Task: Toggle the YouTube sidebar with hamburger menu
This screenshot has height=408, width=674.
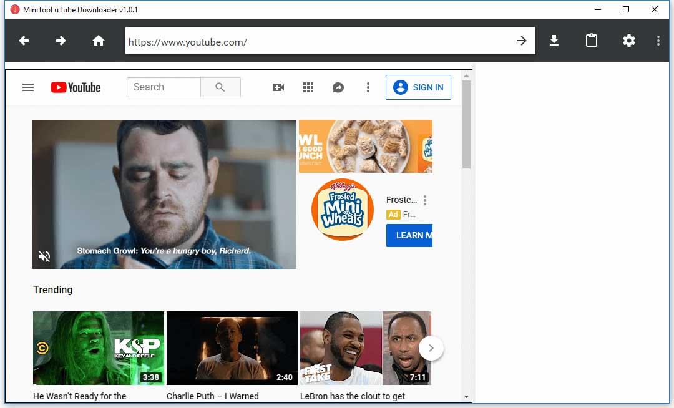Action: 28,87
